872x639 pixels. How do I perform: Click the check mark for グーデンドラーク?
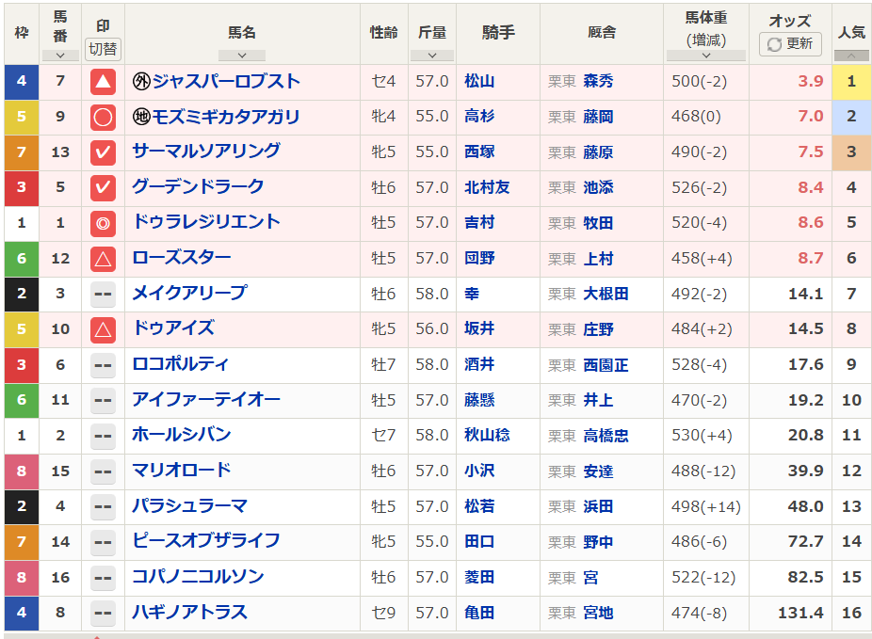point(103,188)
